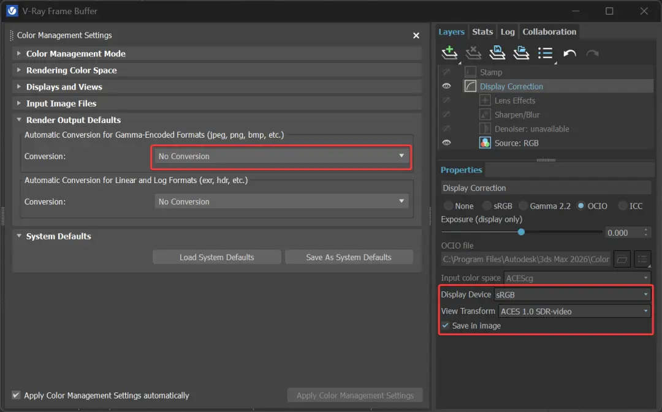This screenshot has width=662, height=412.
Task: Open the Gamma-Encoded Formats Conversion dropdown
Action: (x=281, y=156)
